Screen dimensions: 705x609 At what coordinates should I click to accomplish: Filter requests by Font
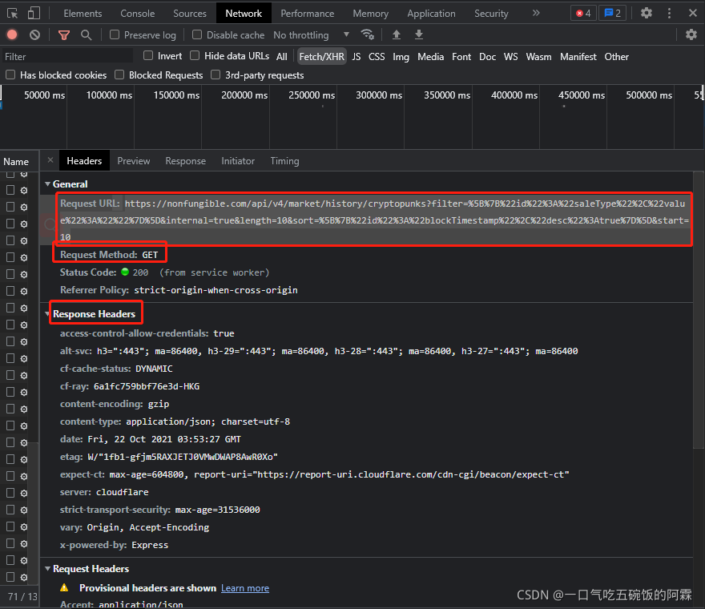click(461, 57)
